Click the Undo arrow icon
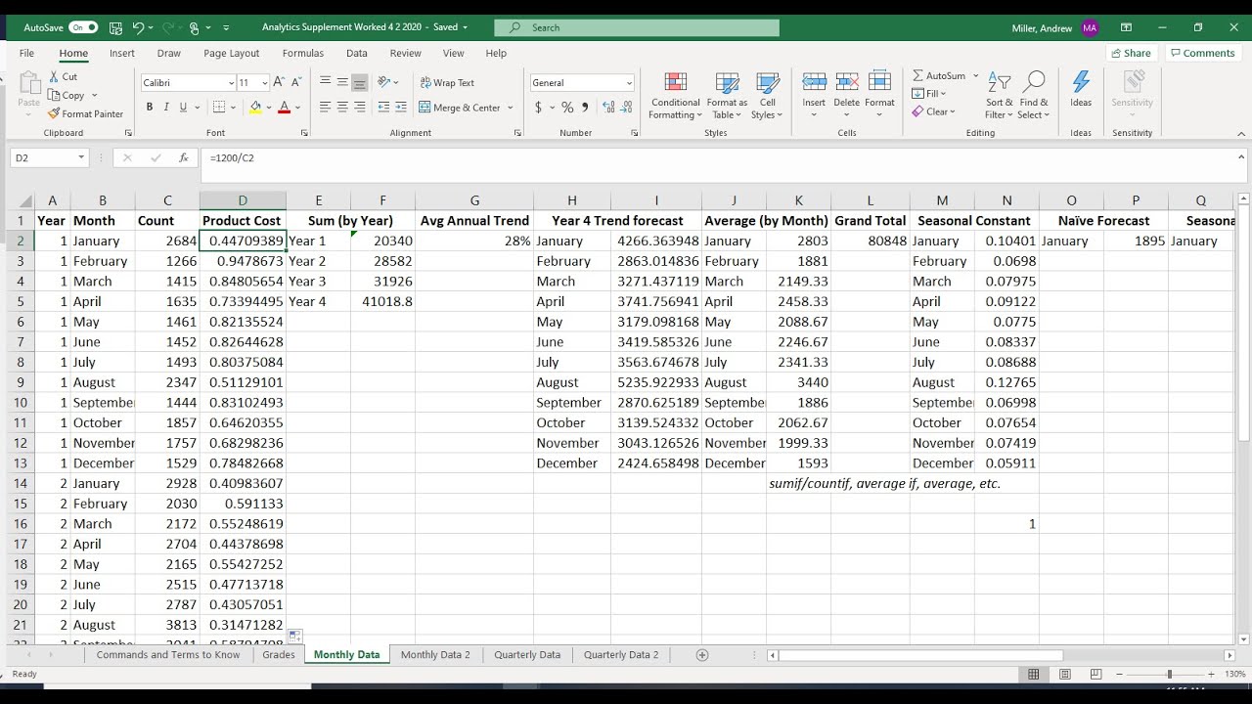This screenshot has width=1252, height=704. pos(138,27)
